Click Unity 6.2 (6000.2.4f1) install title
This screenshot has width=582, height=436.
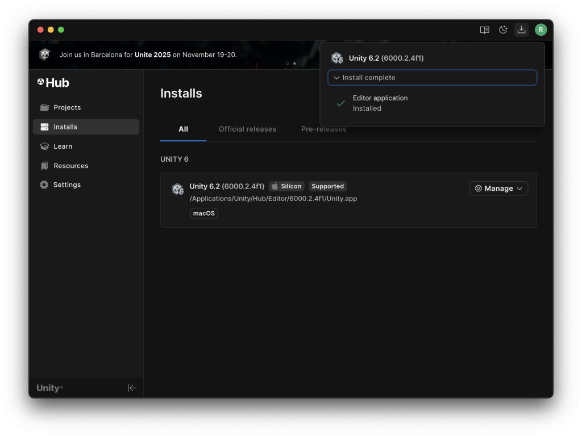pos(227,186)
